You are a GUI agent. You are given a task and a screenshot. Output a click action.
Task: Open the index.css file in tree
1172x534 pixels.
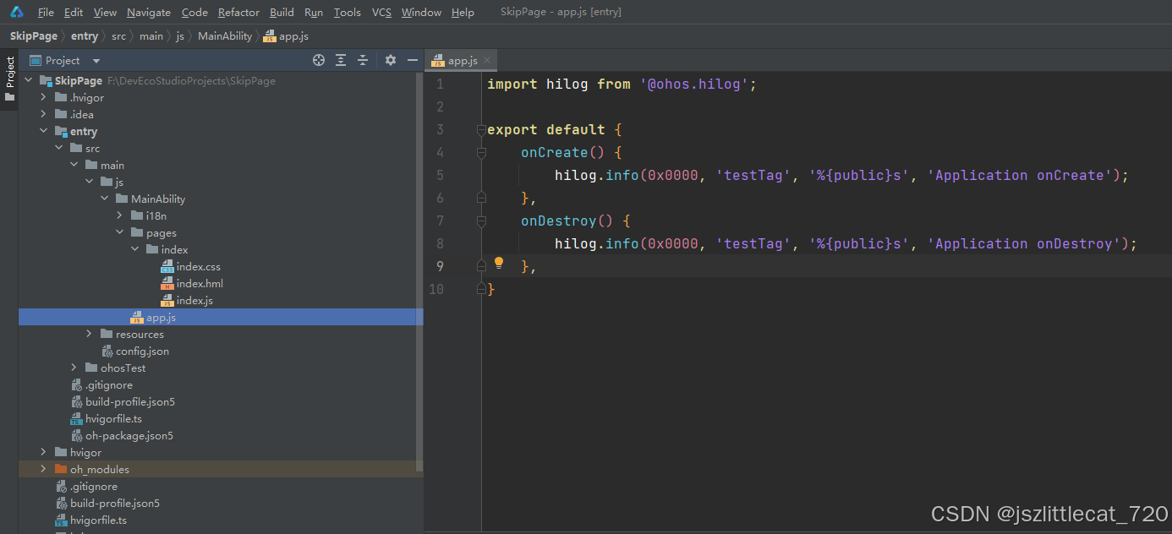(x=198, y=267)
